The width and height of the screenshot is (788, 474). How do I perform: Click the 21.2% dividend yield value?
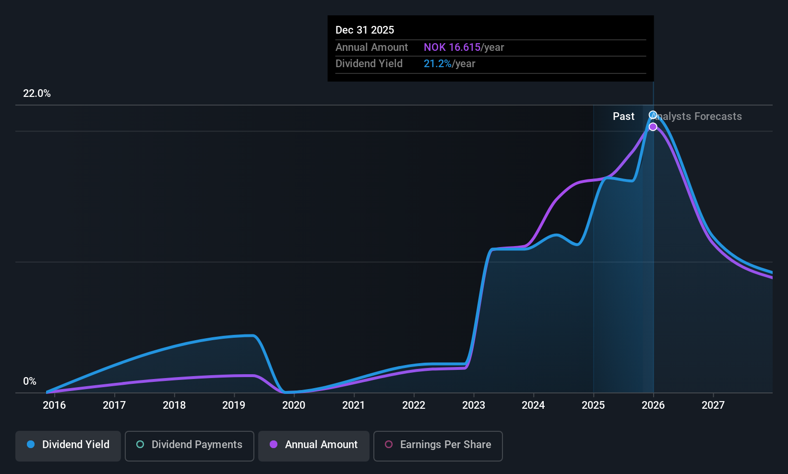click(x=437, y=63)
